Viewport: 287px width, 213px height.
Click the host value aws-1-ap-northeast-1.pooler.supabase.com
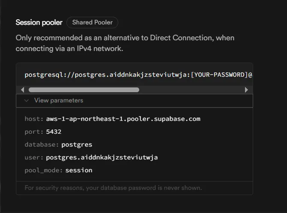click(123, 119)
